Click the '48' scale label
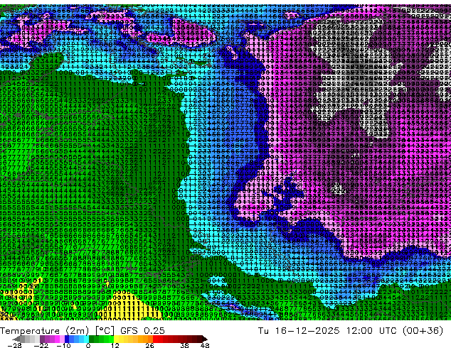The image size is (451, 348). point(205,345)
